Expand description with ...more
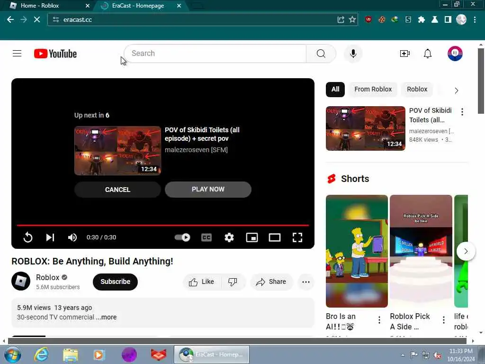 pos(107,317)
